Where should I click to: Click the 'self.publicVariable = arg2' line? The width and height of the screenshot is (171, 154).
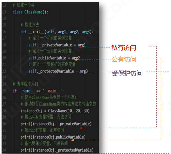pyautogui.click(x=54, y=58)
